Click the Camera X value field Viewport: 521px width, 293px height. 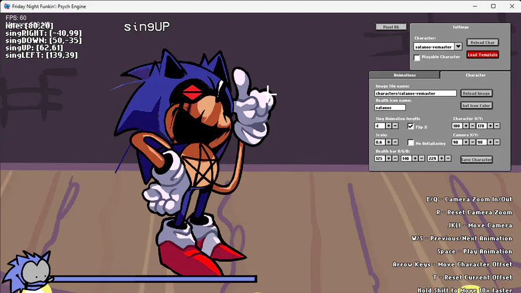(x=457, y=142)
